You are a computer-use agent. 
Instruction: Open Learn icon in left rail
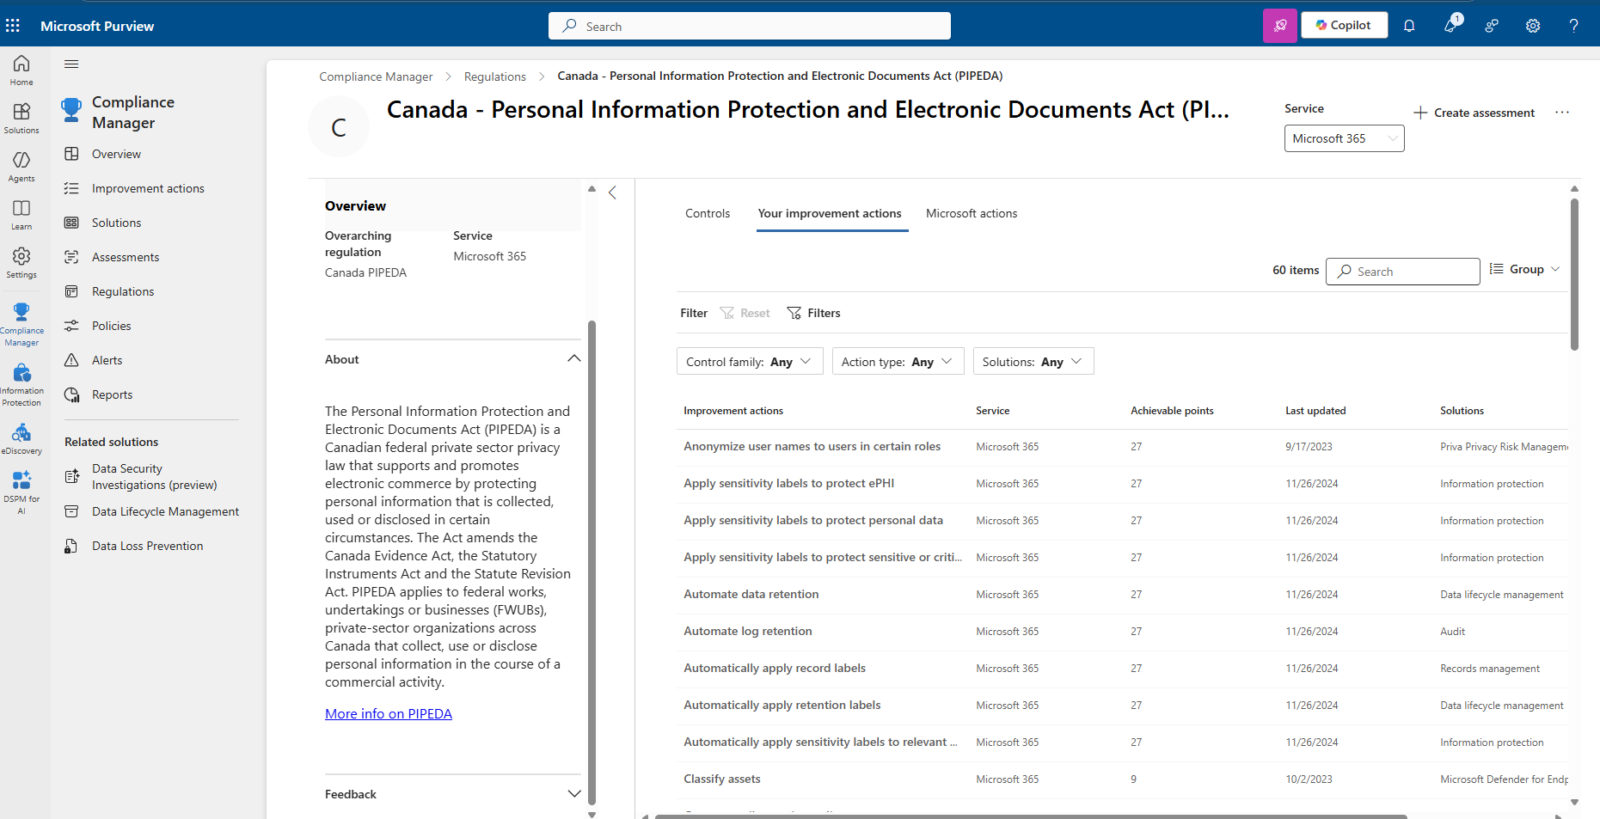(x=21, y=215)
